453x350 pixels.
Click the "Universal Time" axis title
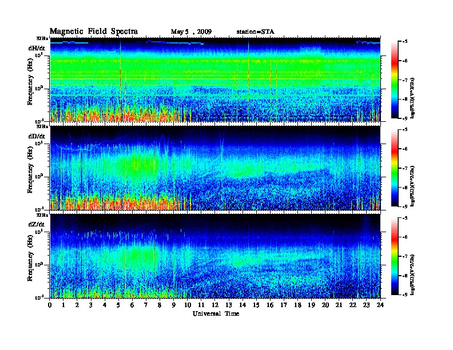[x=216, y=313]
